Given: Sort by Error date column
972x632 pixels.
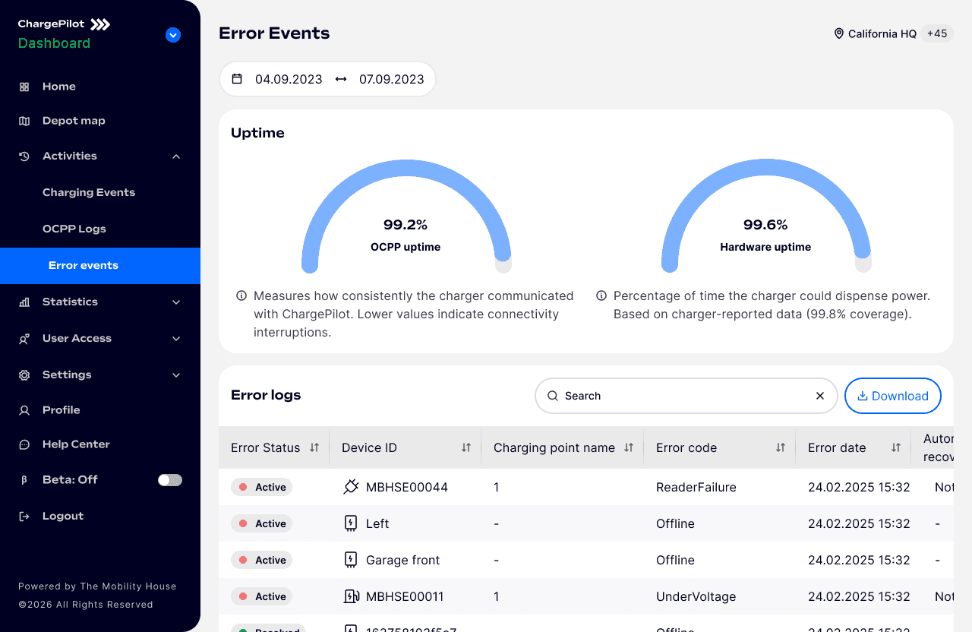Looking at the screenshot, I should [896, 447].
